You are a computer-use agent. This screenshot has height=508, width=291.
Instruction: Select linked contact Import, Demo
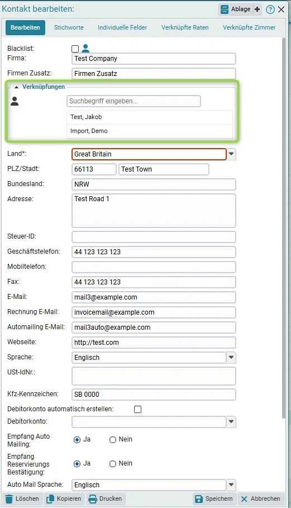150,131
